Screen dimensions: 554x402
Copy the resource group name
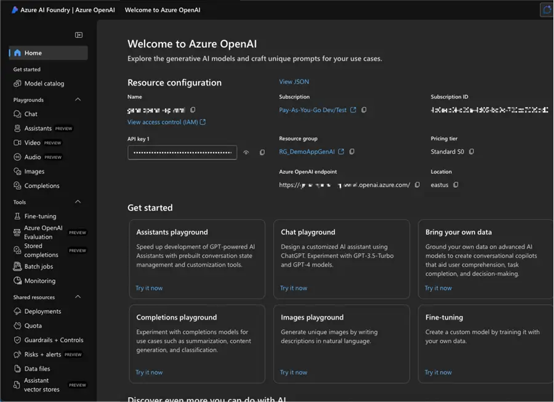coord(351,151)
